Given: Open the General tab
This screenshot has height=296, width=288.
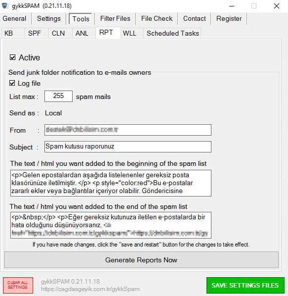Looking at the screenshot, I should point(14,19).
